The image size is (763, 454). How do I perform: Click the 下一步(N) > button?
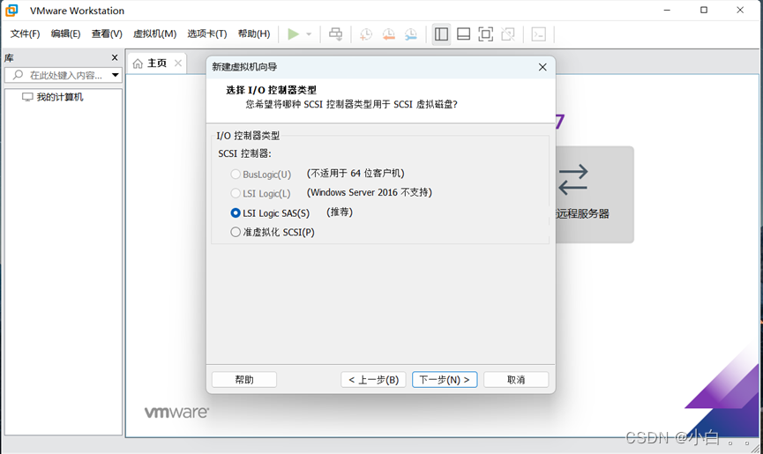click(445, 380)
